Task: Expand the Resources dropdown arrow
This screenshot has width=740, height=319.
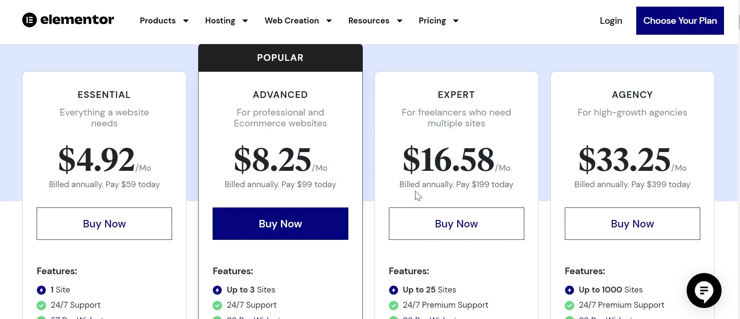Action: (x=400, y=21)
